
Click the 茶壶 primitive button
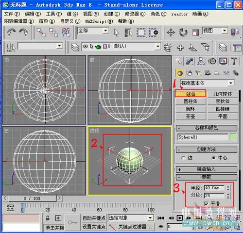[191, 116]
